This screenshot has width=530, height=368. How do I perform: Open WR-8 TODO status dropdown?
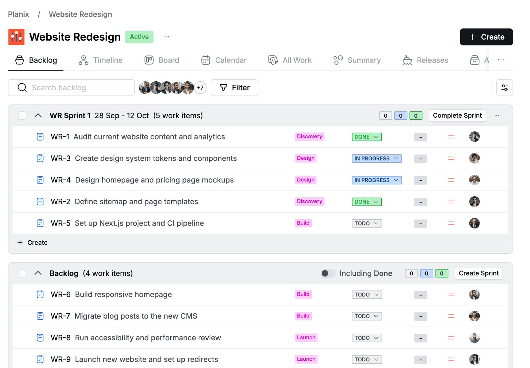[x=367, y=338]
